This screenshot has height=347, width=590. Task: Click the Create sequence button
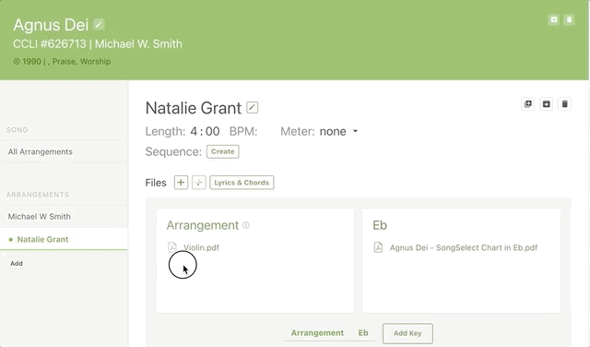click(x=223, y=151)
